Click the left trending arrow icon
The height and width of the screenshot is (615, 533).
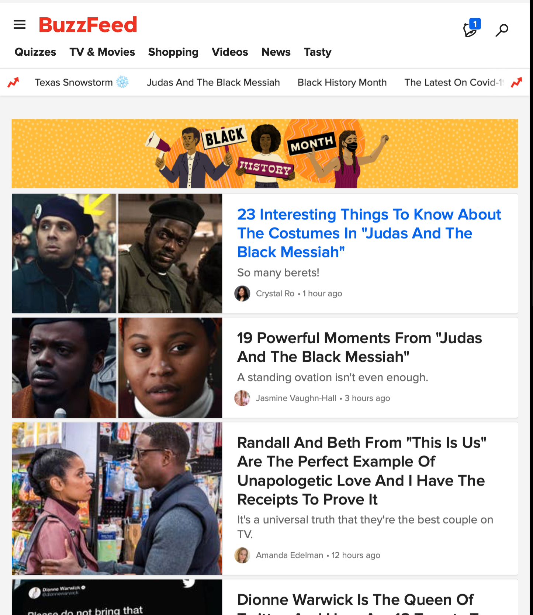click(13, 82)
